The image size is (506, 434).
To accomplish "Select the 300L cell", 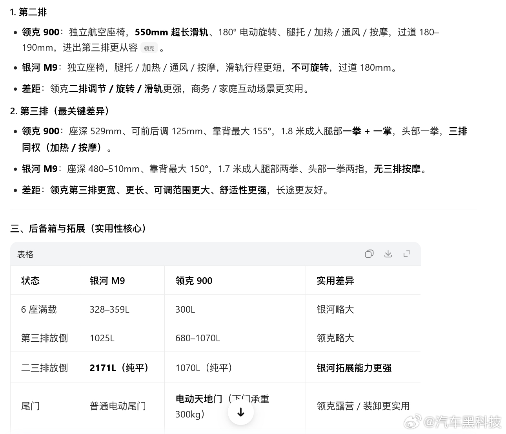I will pyautogui.click(x=185, y=309).
